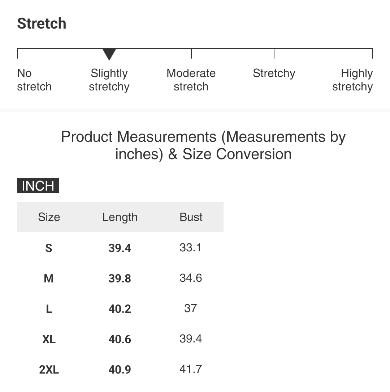Screen dimensions: 390x392
Task: Select the L size row label
Action: tap(49, 309)
